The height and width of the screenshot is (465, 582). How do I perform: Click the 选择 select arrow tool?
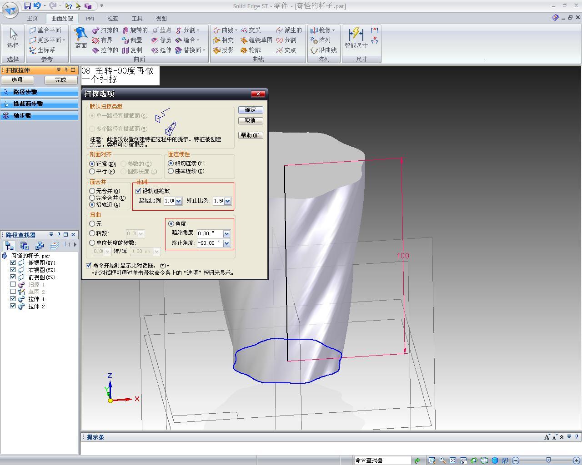point(13,38)
